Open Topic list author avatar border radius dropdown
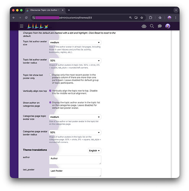This screenshot has width=189, height=191. [x=75, y=61]
